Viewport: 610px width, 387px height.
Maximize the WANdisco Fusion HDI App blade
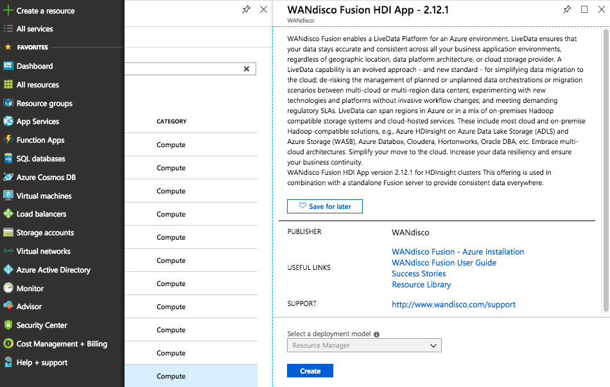pos(584,10)
